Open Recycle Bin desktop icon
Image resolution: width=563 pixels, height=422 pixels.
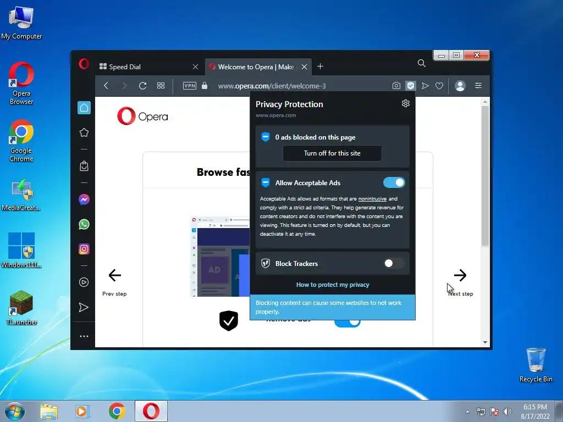tap(536, 365)
